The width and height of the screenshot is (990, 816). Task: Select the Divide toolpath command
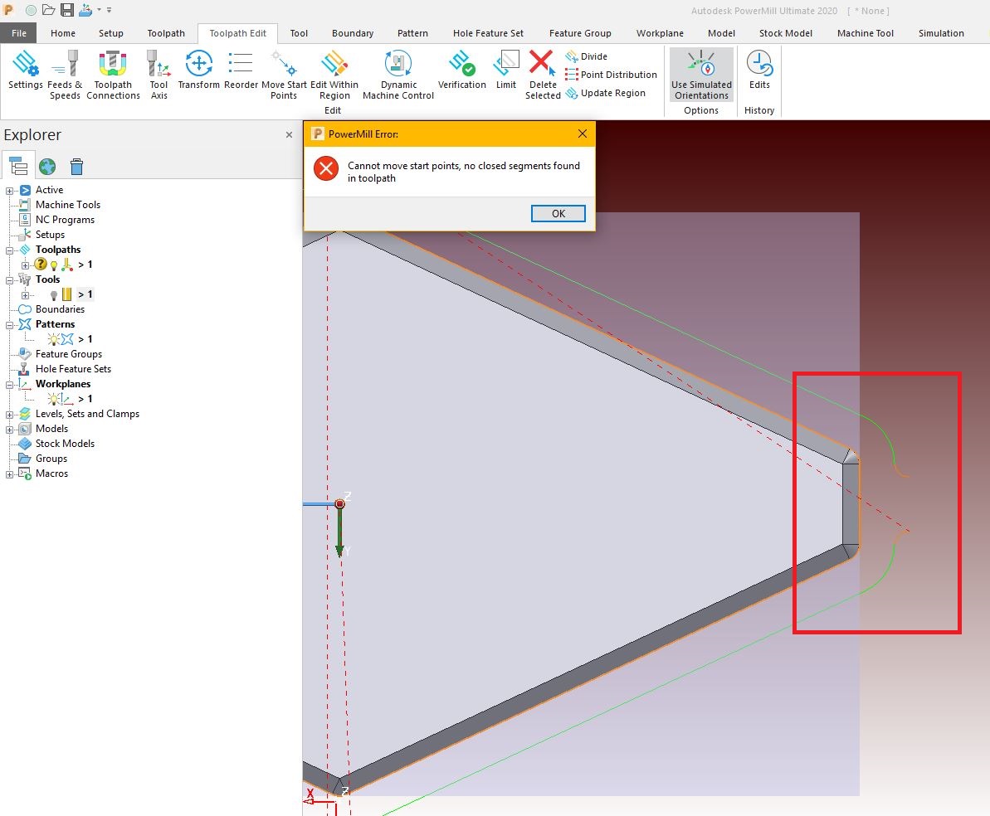coord(586,56)
